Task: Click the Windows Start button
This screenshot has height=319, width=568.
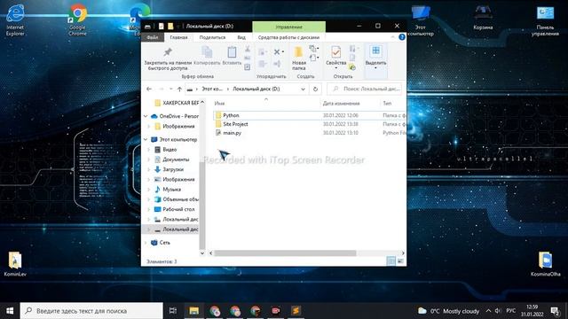Action: pos(10,311)
